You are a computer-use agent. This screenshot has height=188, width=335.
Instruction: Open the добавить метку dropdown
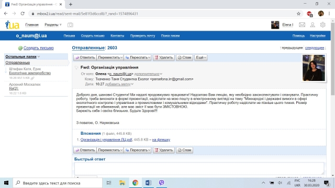(x=119, y=84)
